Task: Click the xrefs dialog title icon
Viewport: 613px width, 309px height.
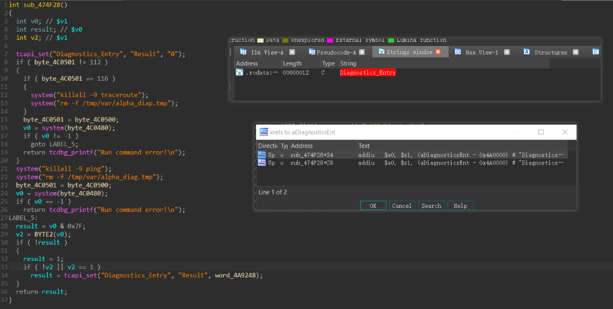Action: pyautogui.click(x=264, y=132)
